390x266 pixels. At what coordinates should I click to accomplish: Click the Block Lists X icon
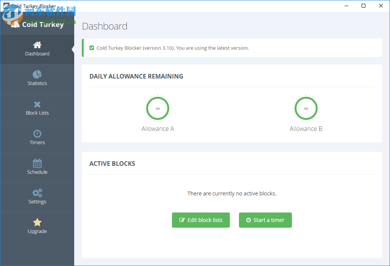37,104
